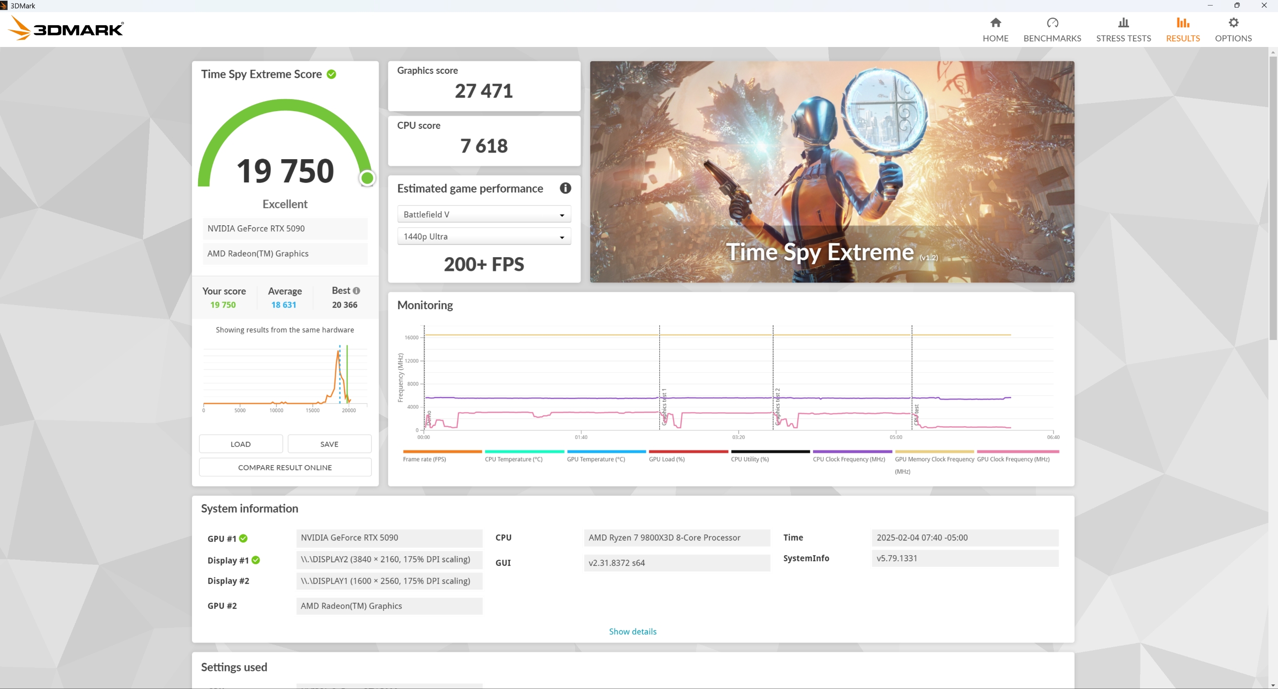The image size is (1278, 689).
Task: Toggle CPU Utility (%) legend swatch
Action: 771,452
